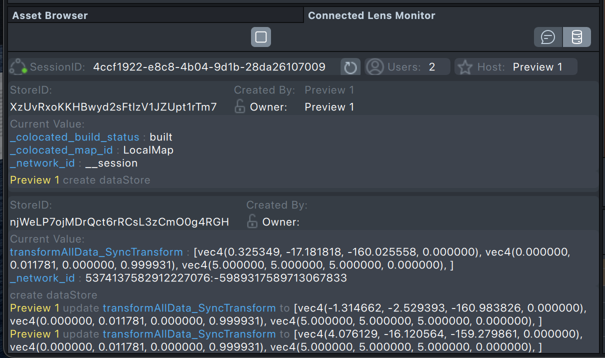The width and height of the screenshot is (605, 358).
Task: Click the 'Preview 1 create dataStore' log entry
Action: (x=80, y=180)
